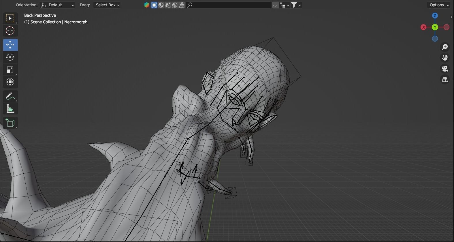Pick the Rotate tool
The image size is (454, 242).
pyautogui.click(x=10, y=57)
